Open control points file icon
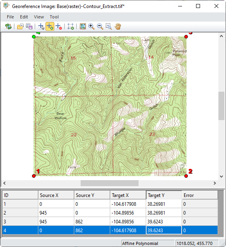Screen dimensions: 226x247 tap(20, 26)
